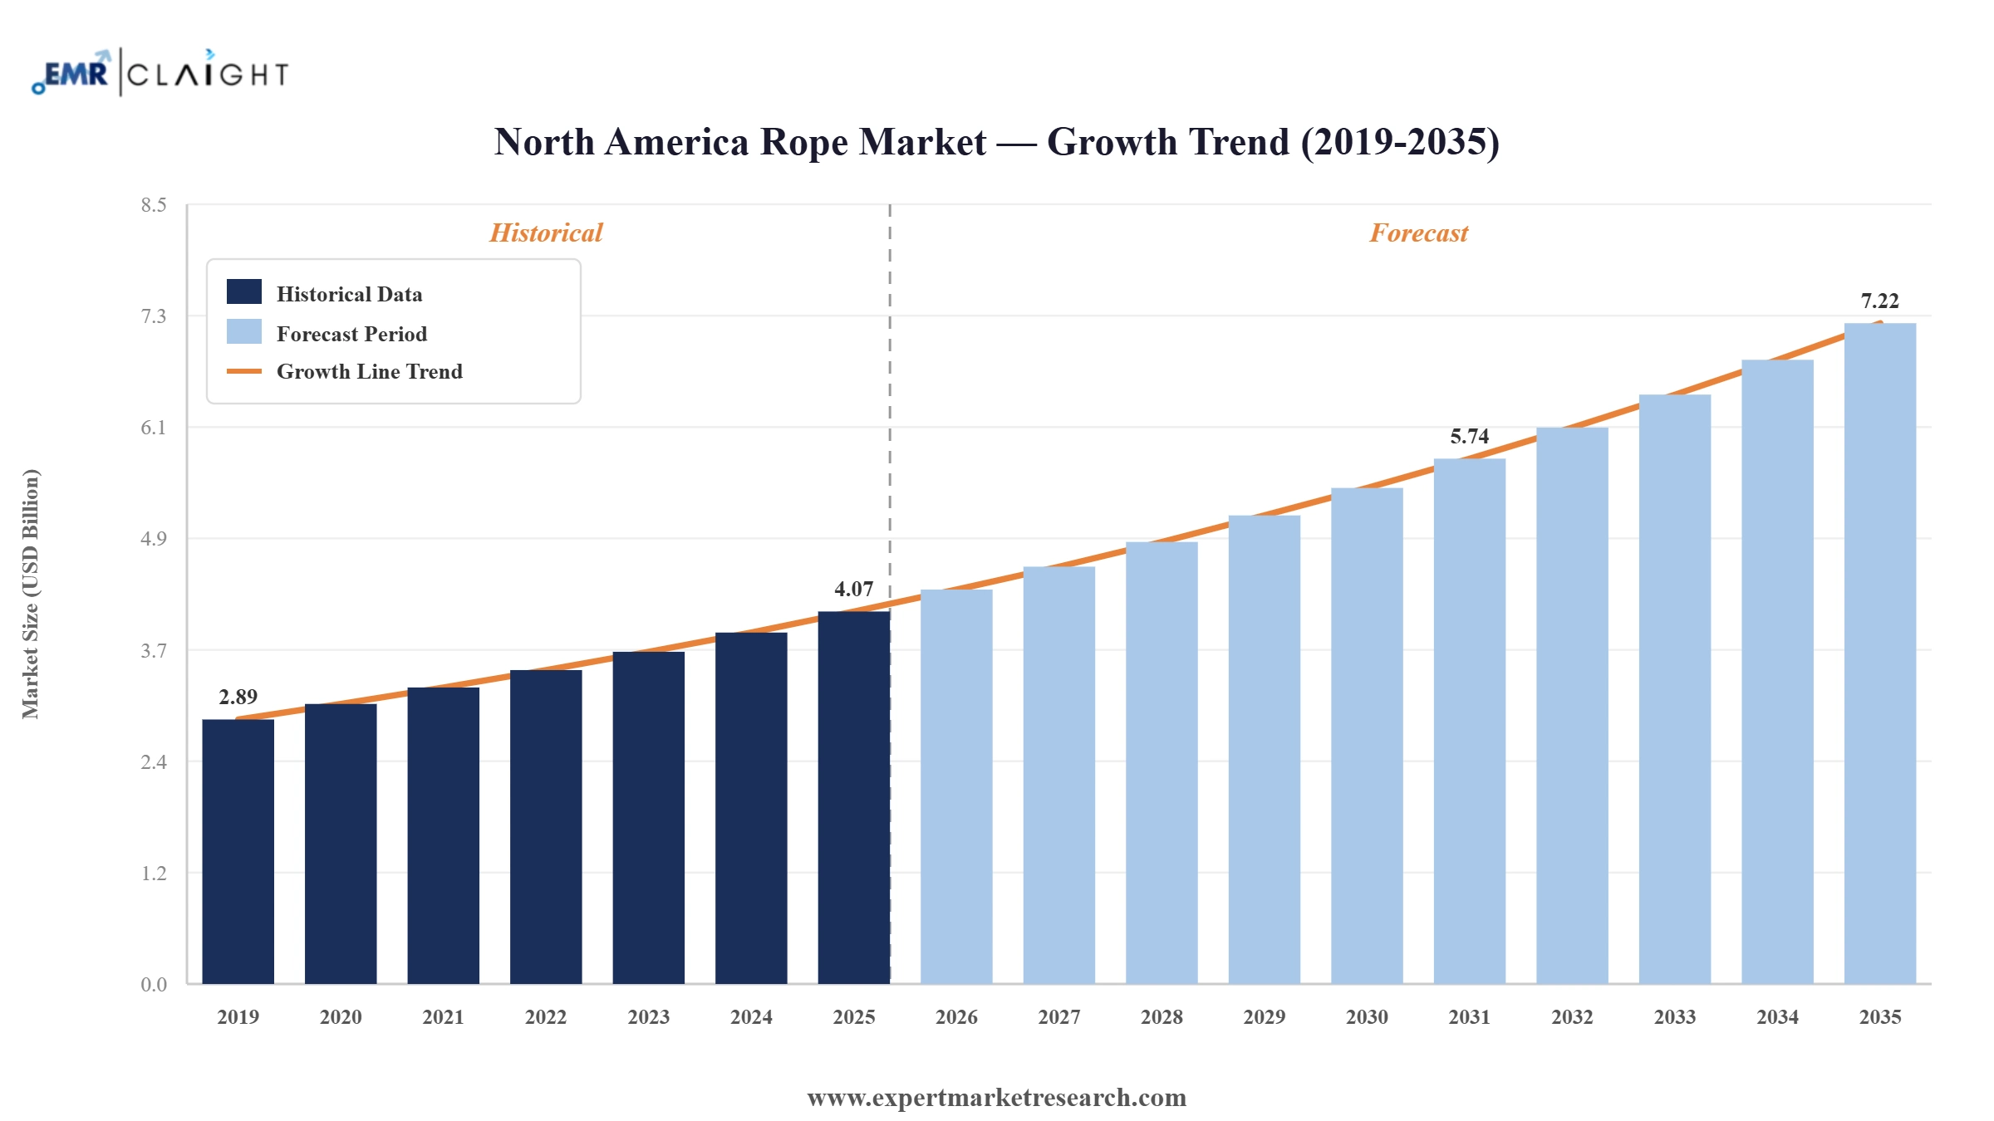Click the 2028 forecast bar
Viewport: 1994px width, 1121px height.
pos(1162,762)
